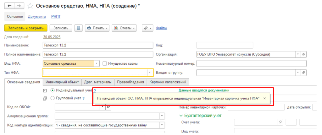Go forward with the right arrow button
Image resolution: width=322 pixels, height=135 pixels.
pos(19,6)
